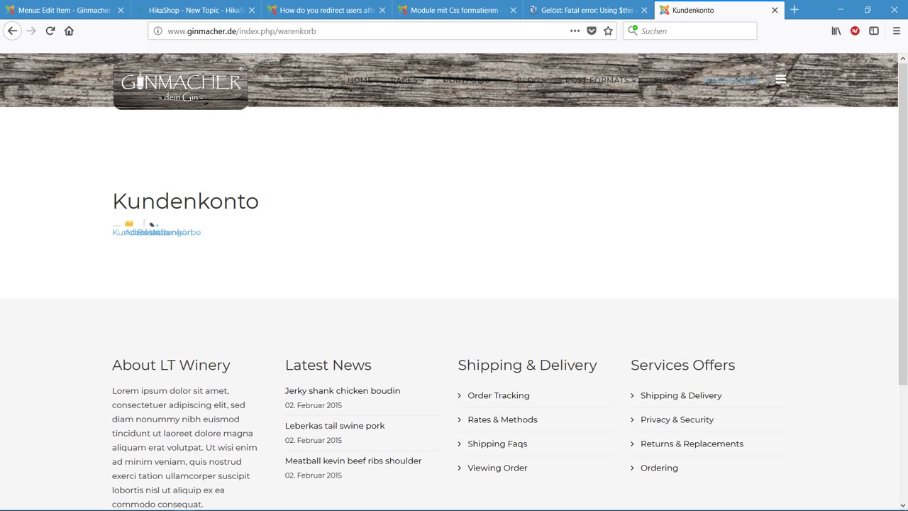Viewport: 908px width, 511px height.
Task: Open the Firefox hamburger menu
Action: point(897,31)
